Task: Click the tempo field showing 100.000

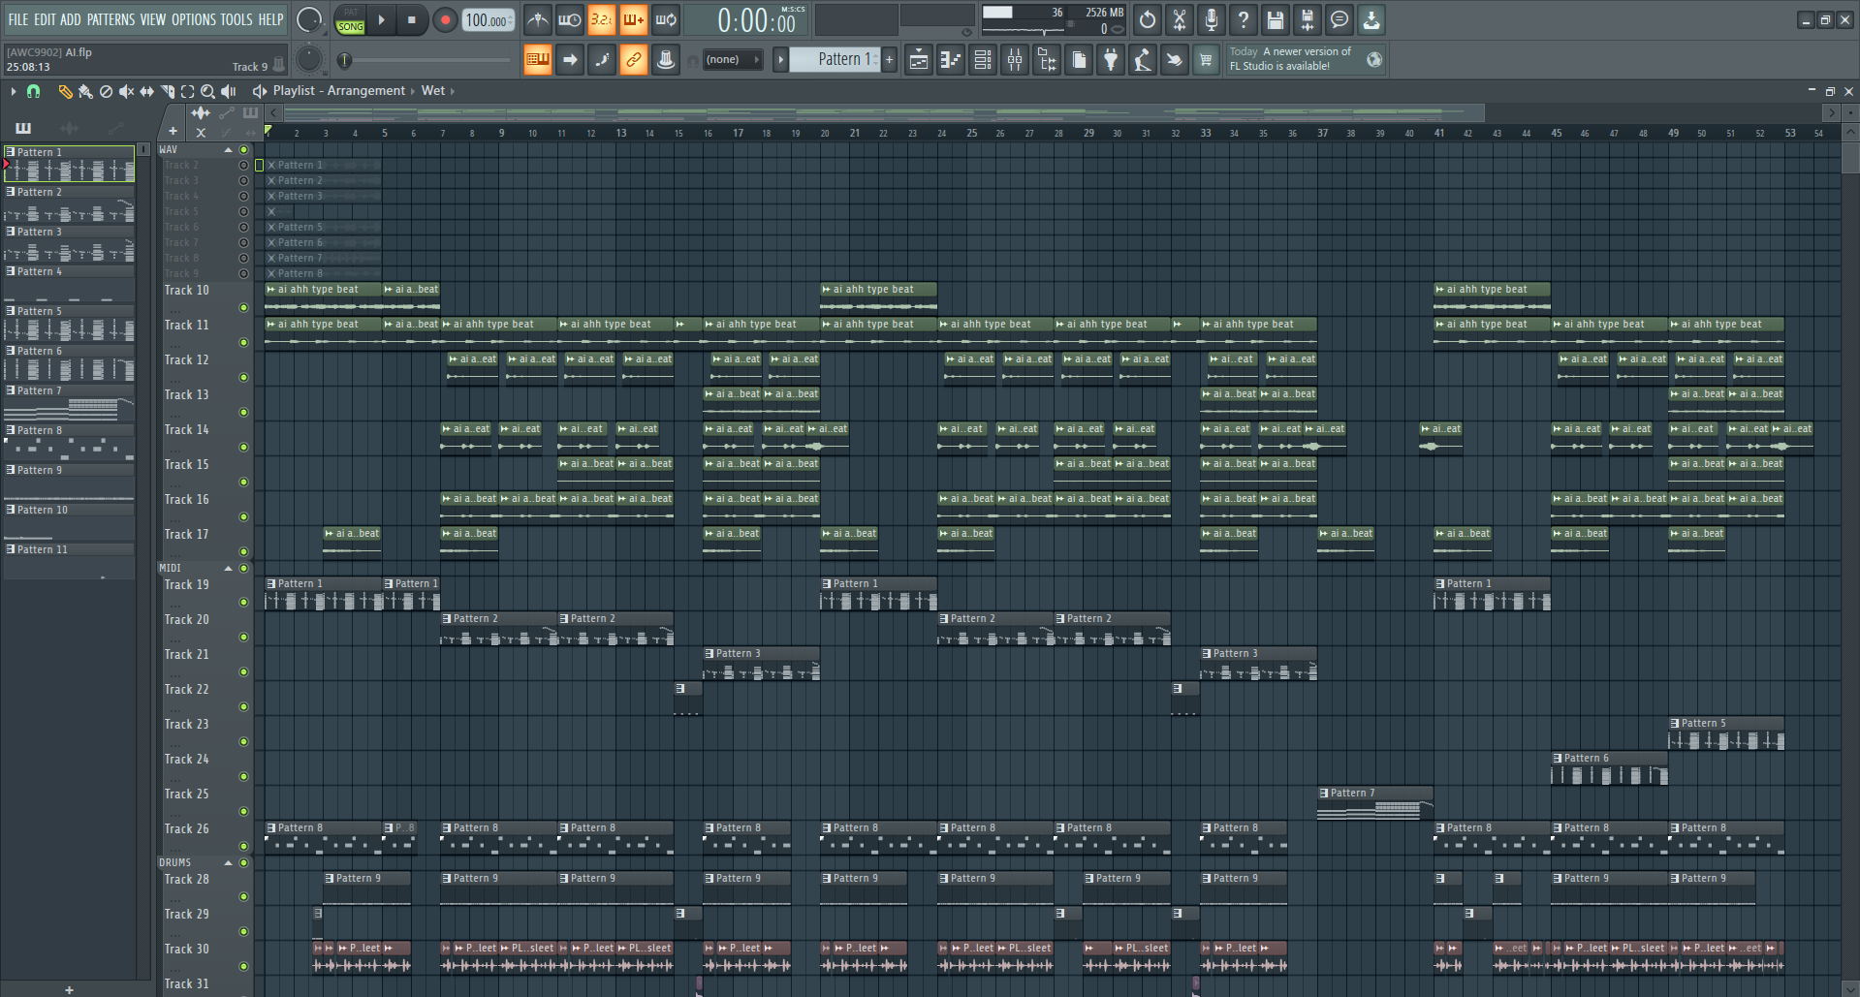Action: pos(488,20)
